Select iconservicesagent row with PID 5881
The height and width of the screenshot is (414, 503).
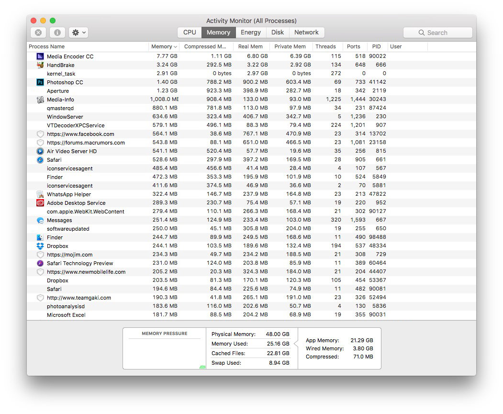click(251, 186)
